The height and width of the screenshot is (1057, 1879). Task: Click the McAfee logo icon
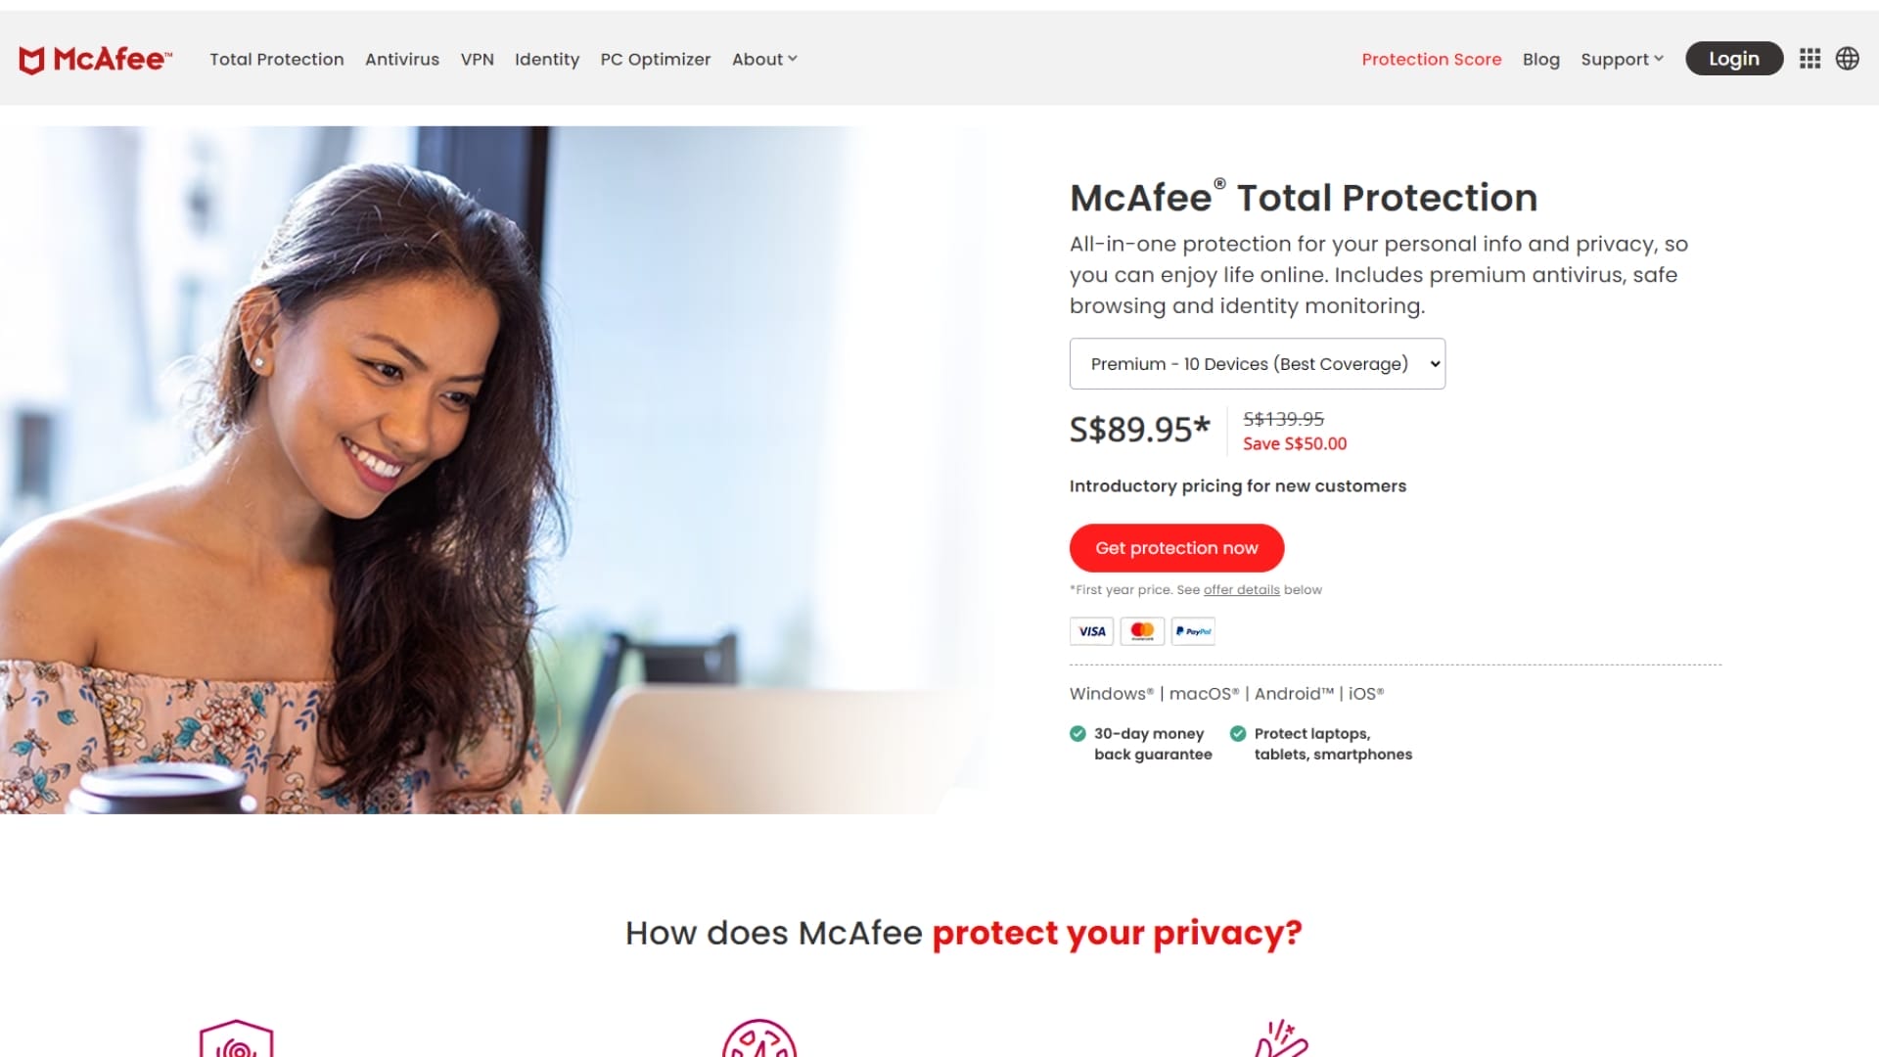coord(30,59)
